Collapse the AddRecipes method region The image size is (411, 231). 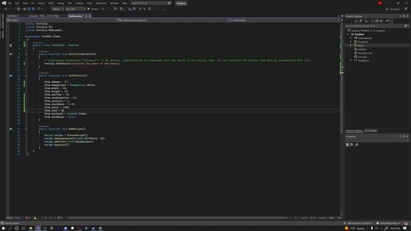pos(26,129)
